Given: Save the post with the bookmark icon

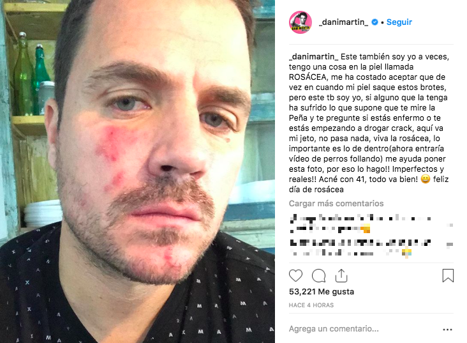Looking at the screenshot, I should tap(448, 275).
